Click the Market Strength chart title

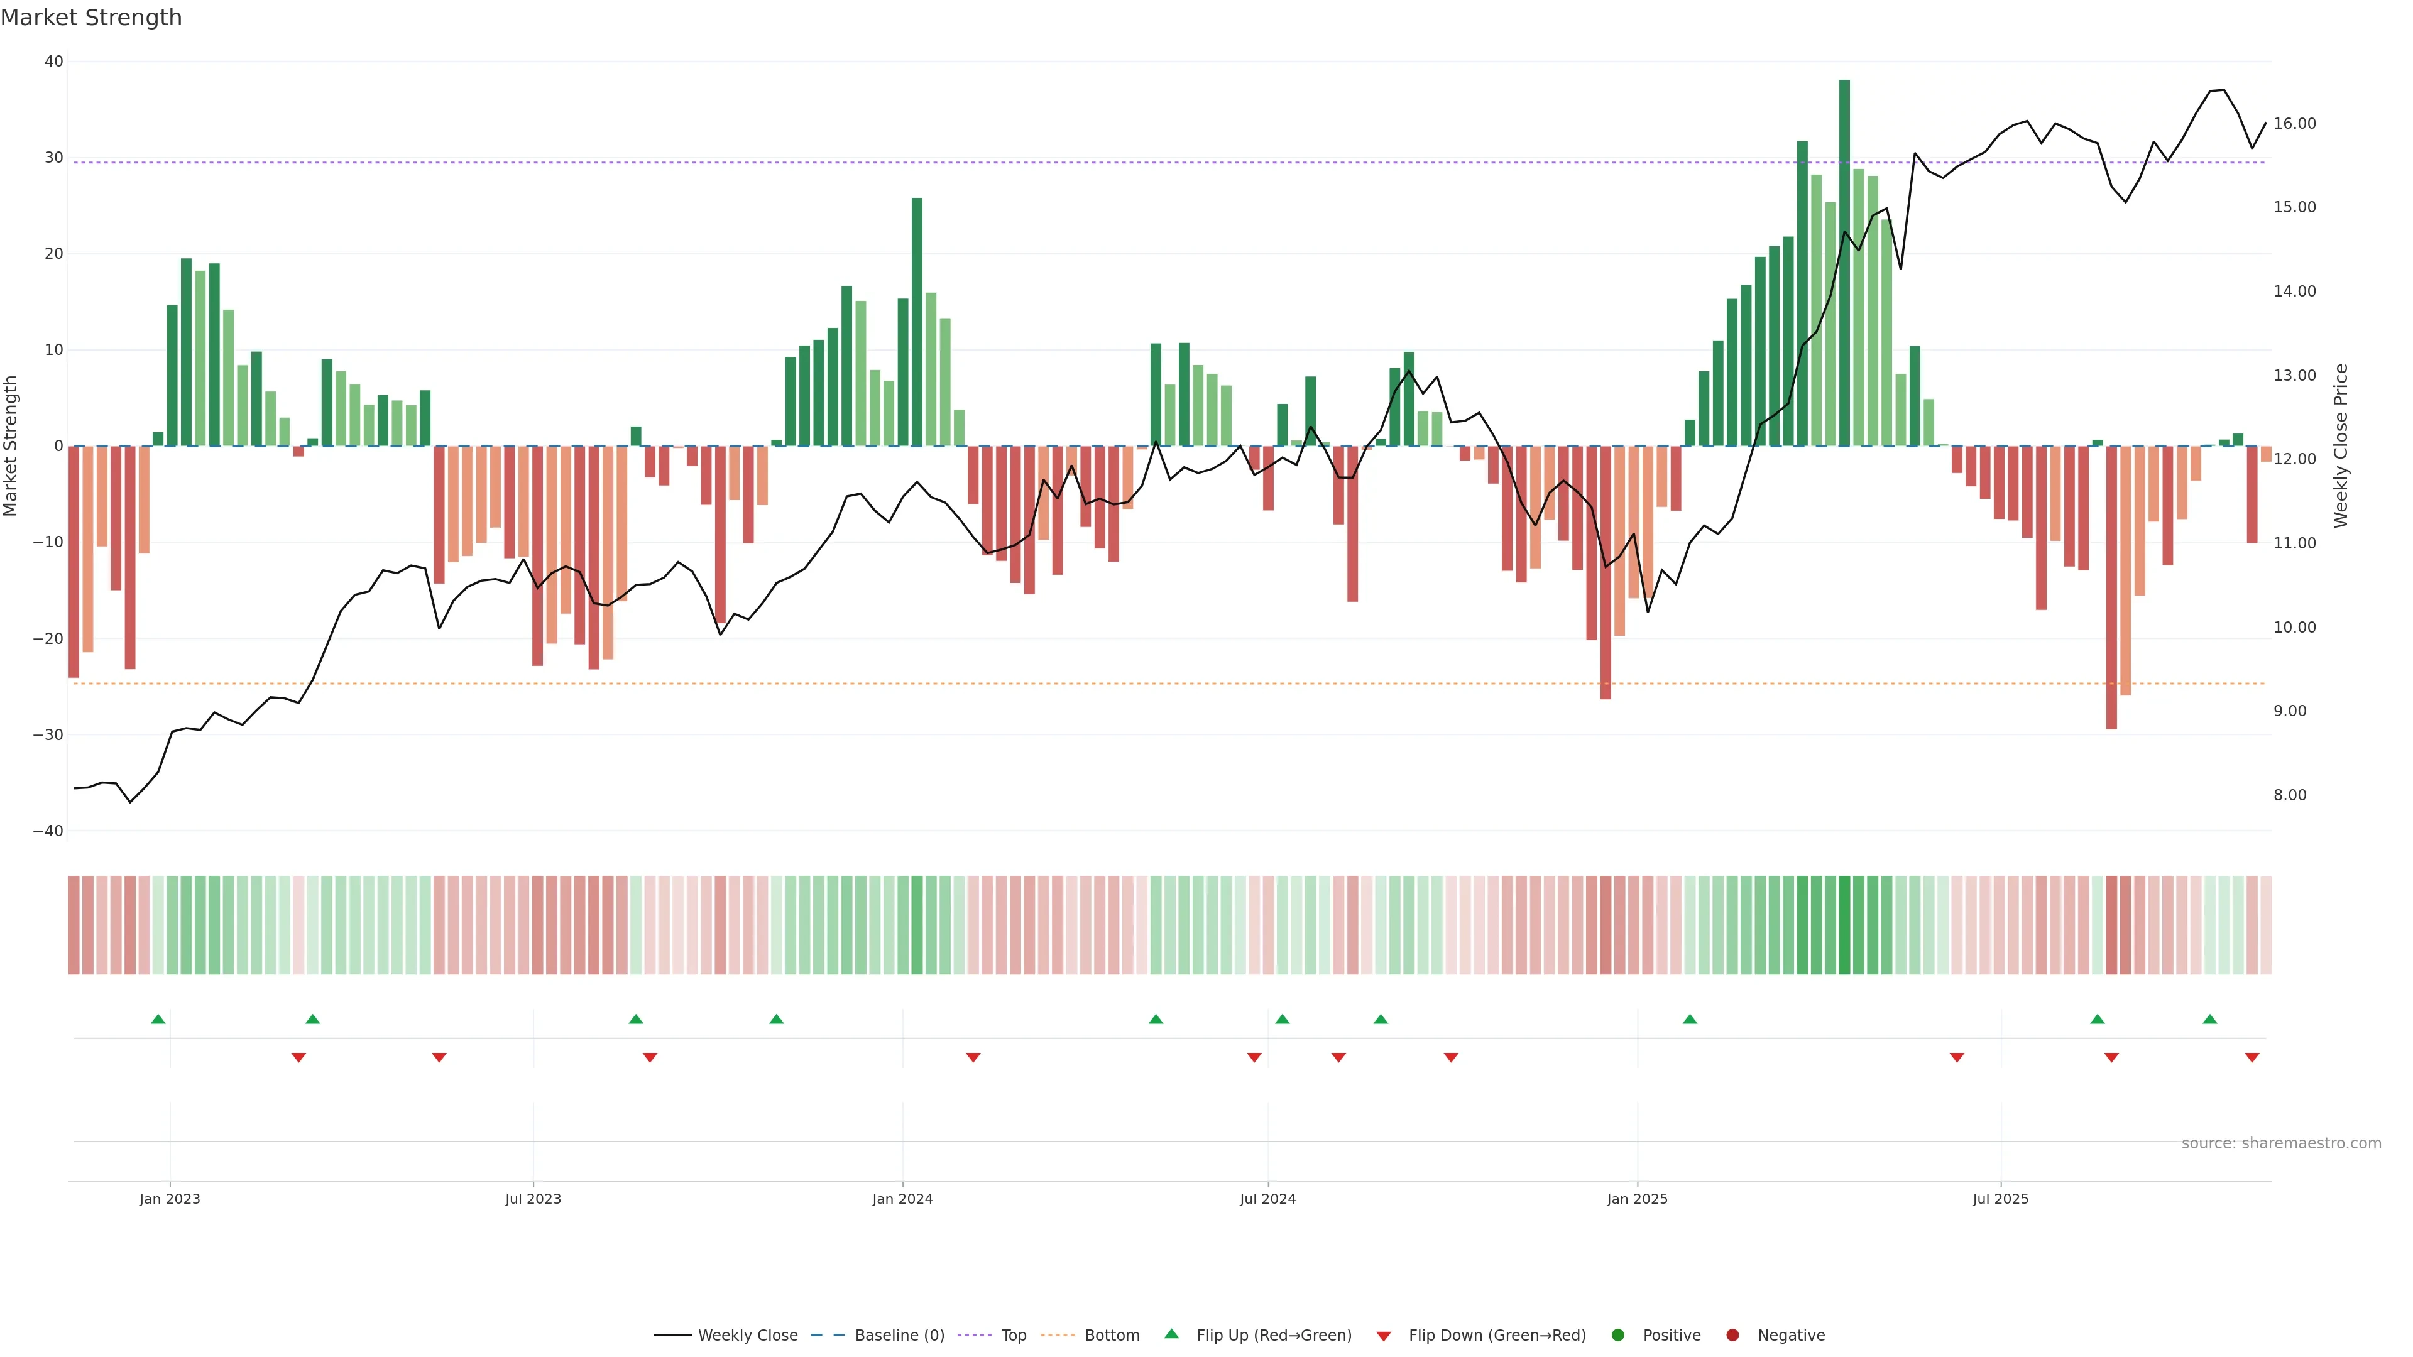pyautogui.click(x=91, y=18)
